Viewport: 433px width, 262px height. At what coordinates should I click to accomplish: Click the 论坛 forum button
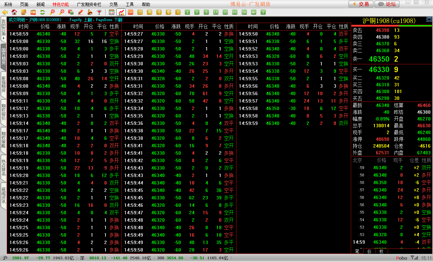(387, 4)
